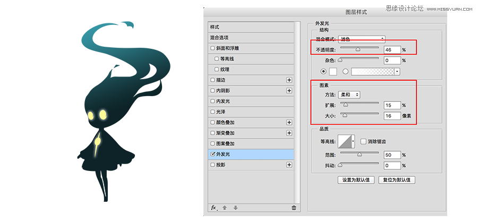Image resolution: width=478 pixels, height=223 pixels.
Task: Select 混合选项 in the styles list
Action: [x=251, y=38]
